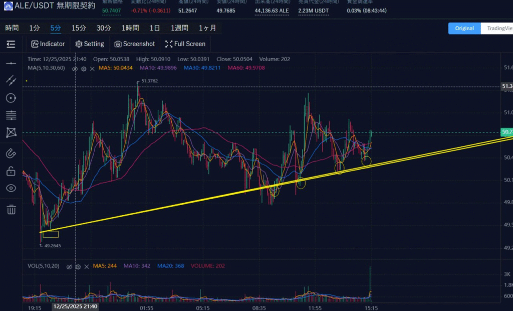Collapse the left drawing toolbar

[x=11, y=44]
